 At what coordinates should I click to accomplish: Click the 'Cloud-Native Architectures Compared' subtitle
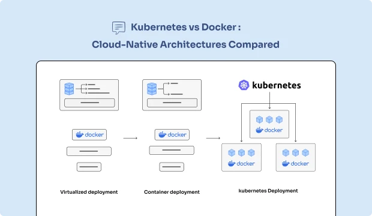point(185,44)
